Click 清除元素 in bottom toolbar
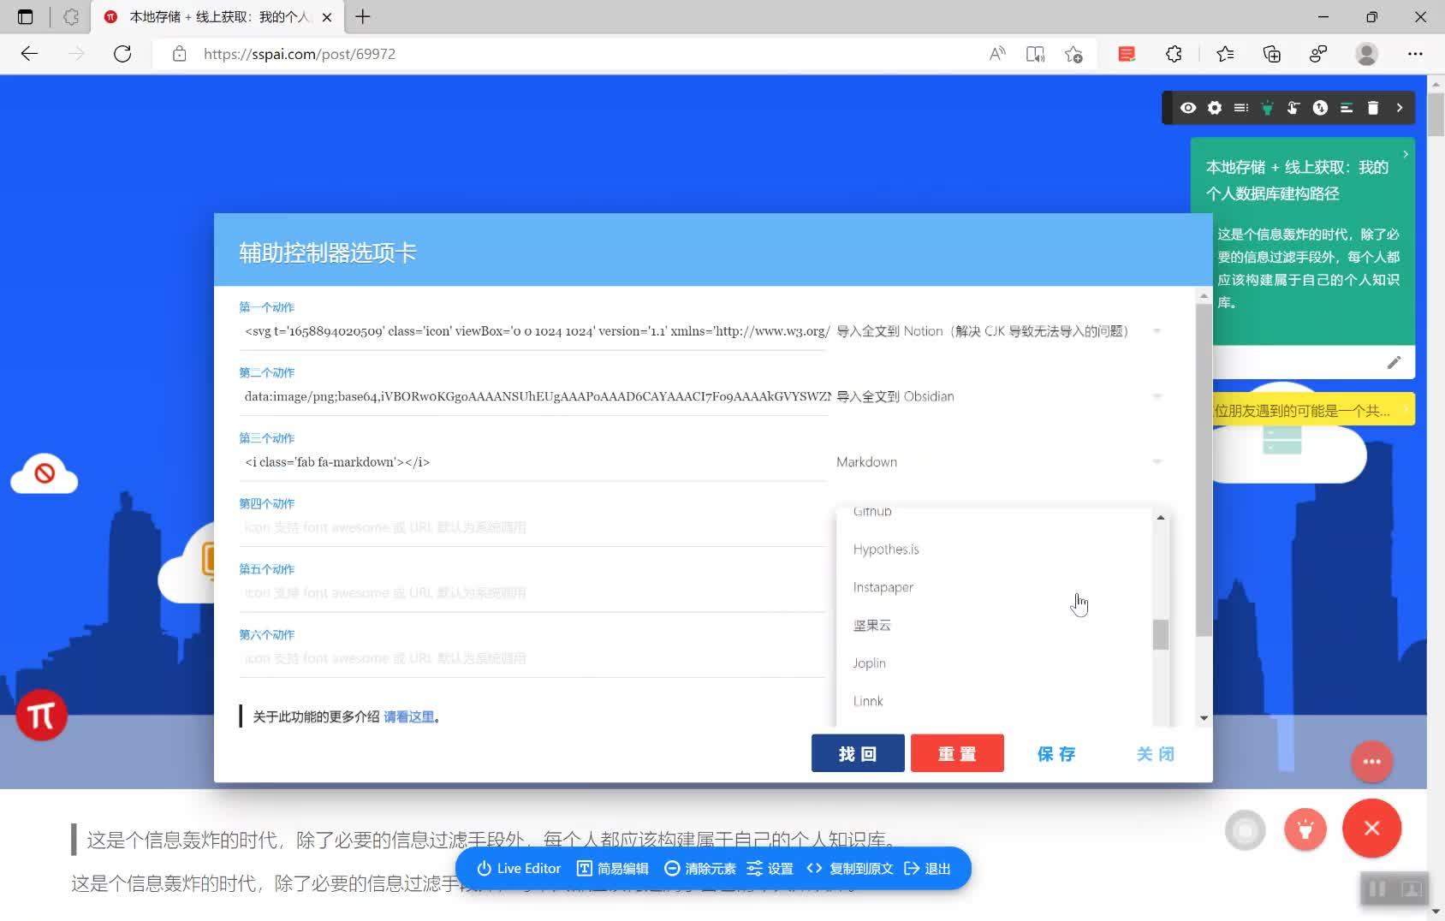This screenshot has width=1445, height=921. [700, 868]
